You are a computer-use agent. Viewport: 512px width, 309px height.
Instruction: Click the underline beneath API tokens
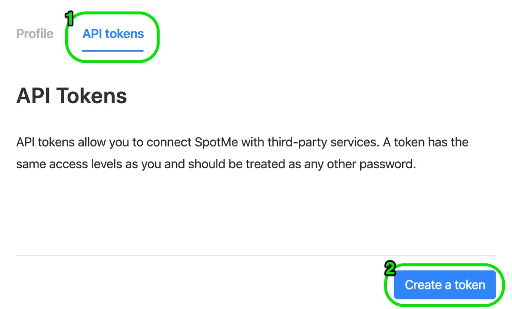click(x=113, y=48)
